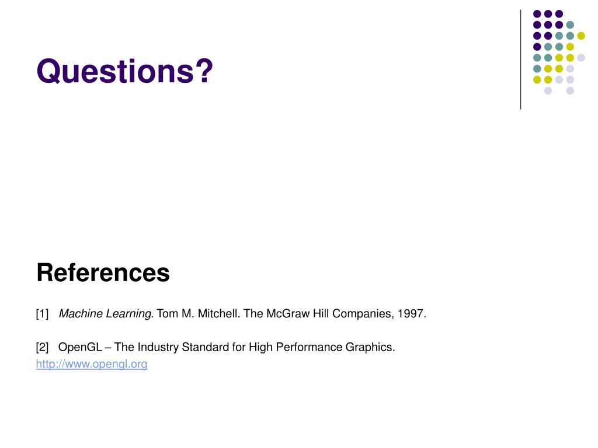The width and height of the screenshot is (598, 448).
Task: Select the "References" heading text
Action: coord(103,273)
